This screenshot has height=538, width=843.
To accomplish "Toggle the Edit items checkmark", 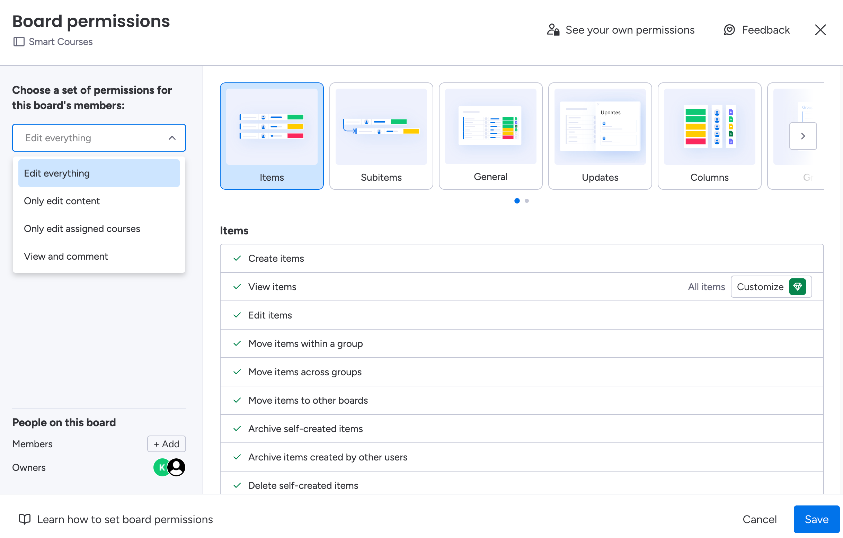I will [x=237, y=315].
